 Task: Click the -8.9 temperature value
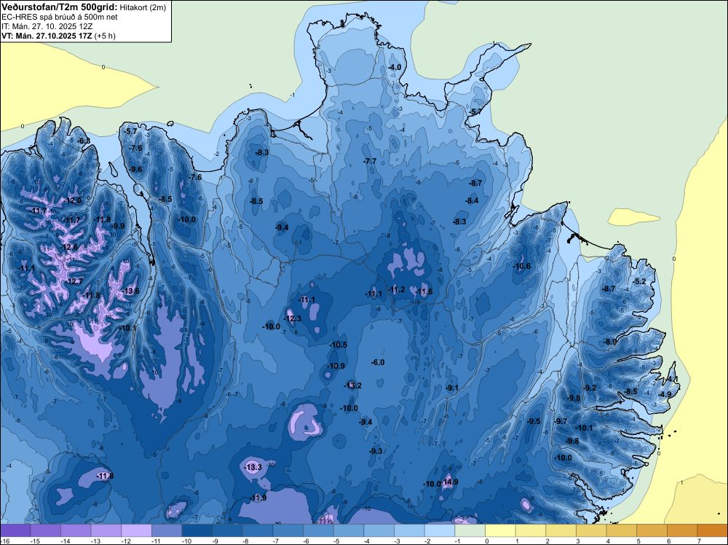click(x=610, y=342)
